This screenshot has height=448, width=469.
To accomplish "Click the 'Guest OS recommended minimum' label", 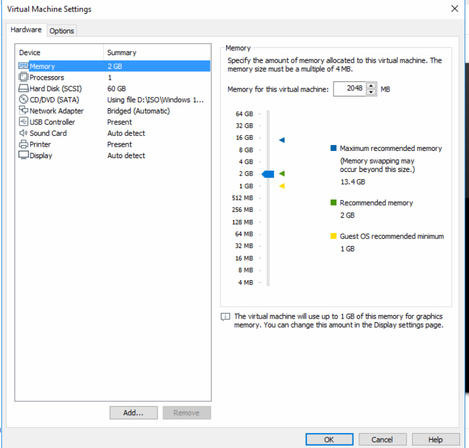I will tap(392, 236).
